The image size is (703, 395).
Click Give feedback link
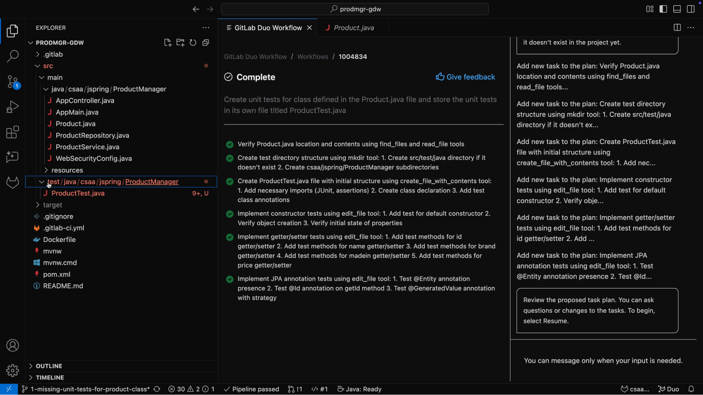pyautogui.click(x=465, y=77)
